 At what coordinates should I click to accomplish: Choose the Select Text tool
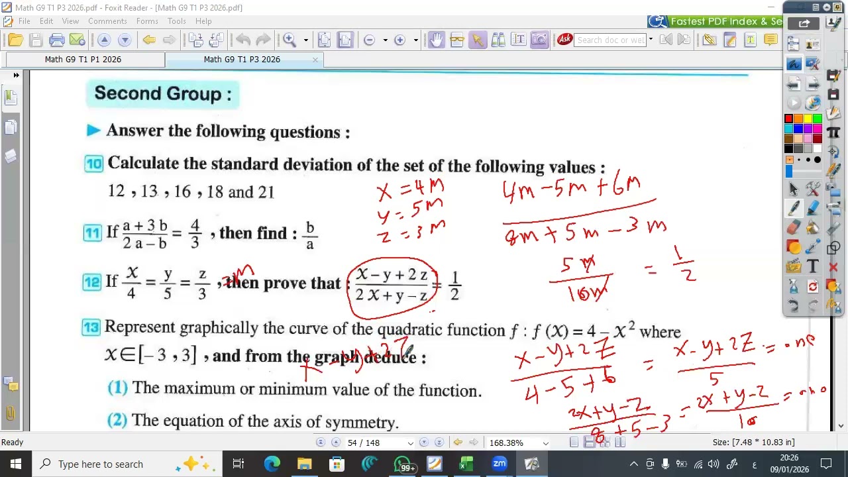coord(519,40)
